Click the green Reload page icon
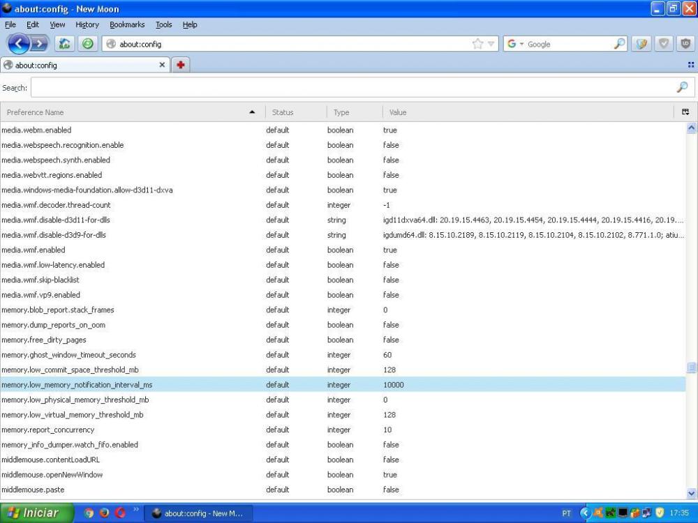This screenshot has width=698, height=523. tap(87, 44)
